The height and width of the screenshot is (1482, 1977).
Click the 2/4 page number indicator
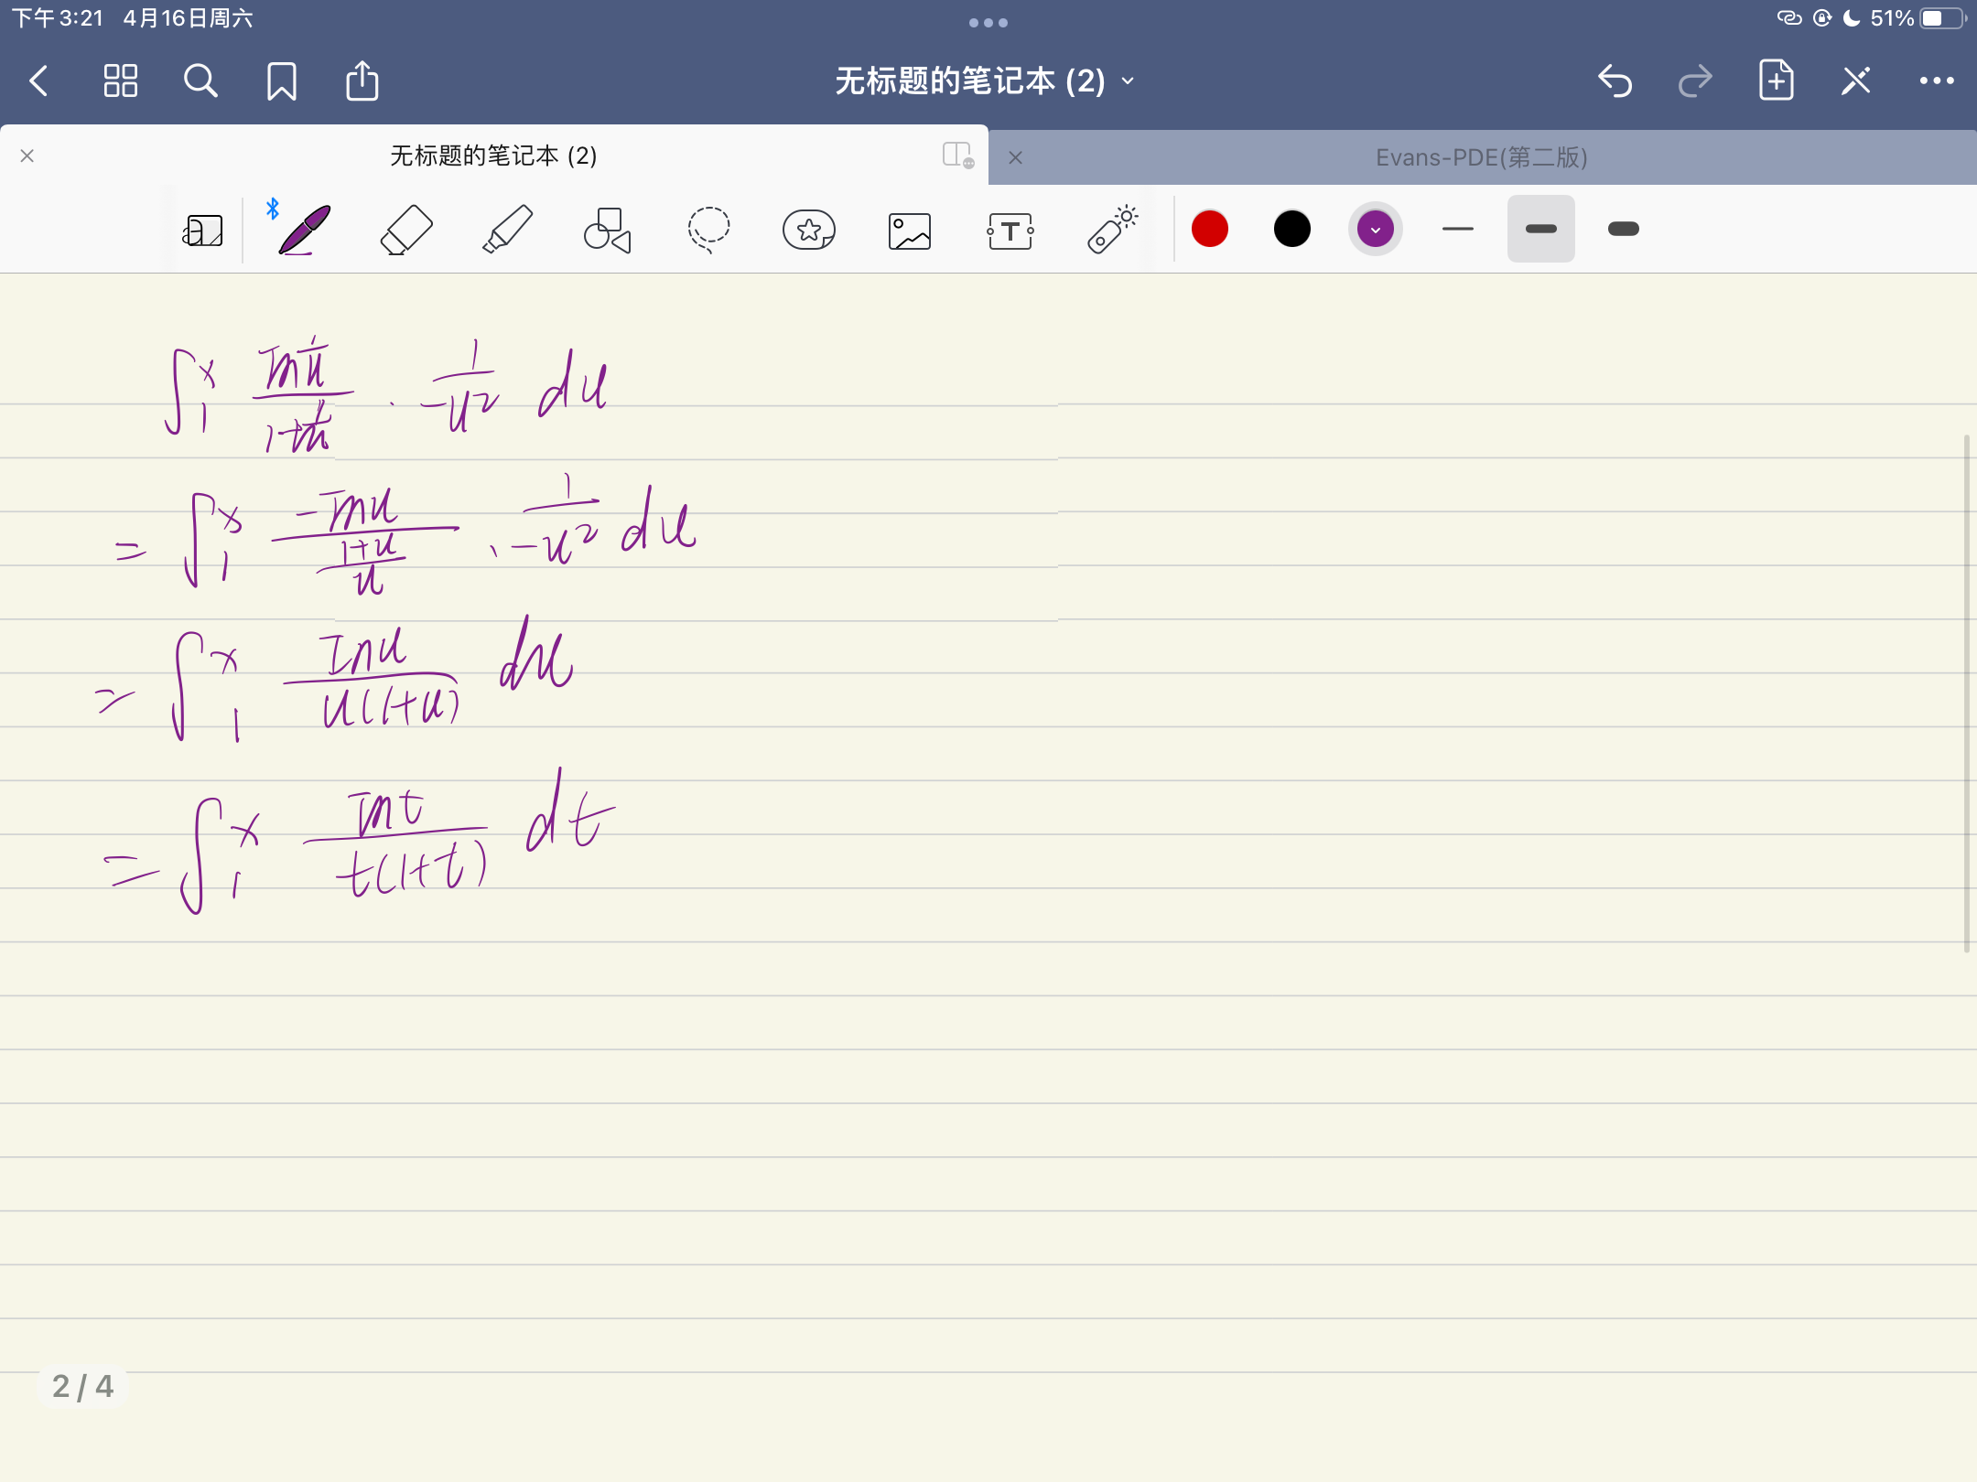(x=83, y=1386)
